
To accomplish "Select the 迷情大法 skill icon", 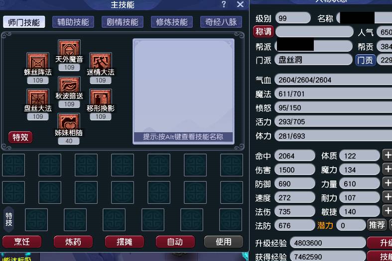I will [x=101, y=61].
